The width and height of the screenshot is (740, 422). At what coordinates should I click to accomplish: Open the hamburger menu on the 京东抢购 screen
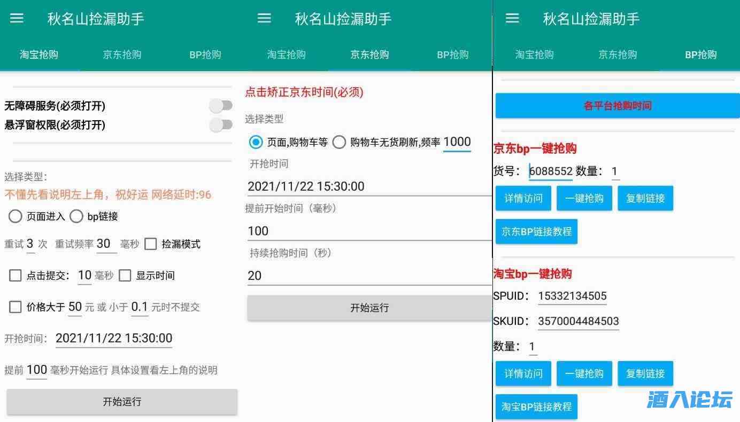point(265,19)
